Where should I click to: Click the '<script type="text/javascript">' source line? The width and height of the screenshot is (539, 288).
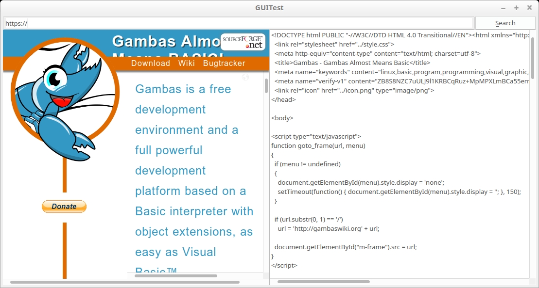pyautogui.click(x=316, y=136)
